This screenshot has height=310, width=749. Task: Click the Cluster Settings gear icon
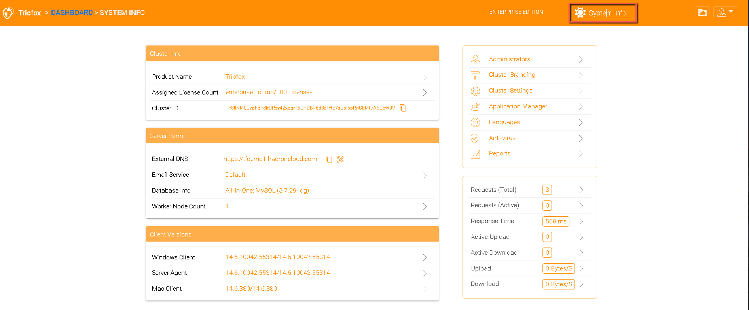476,91
